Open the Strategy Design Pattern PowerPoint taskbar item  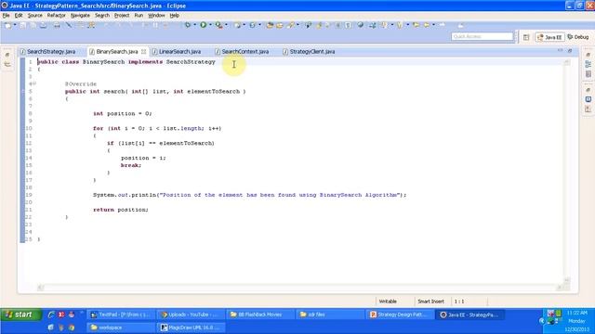coord(399,315)
